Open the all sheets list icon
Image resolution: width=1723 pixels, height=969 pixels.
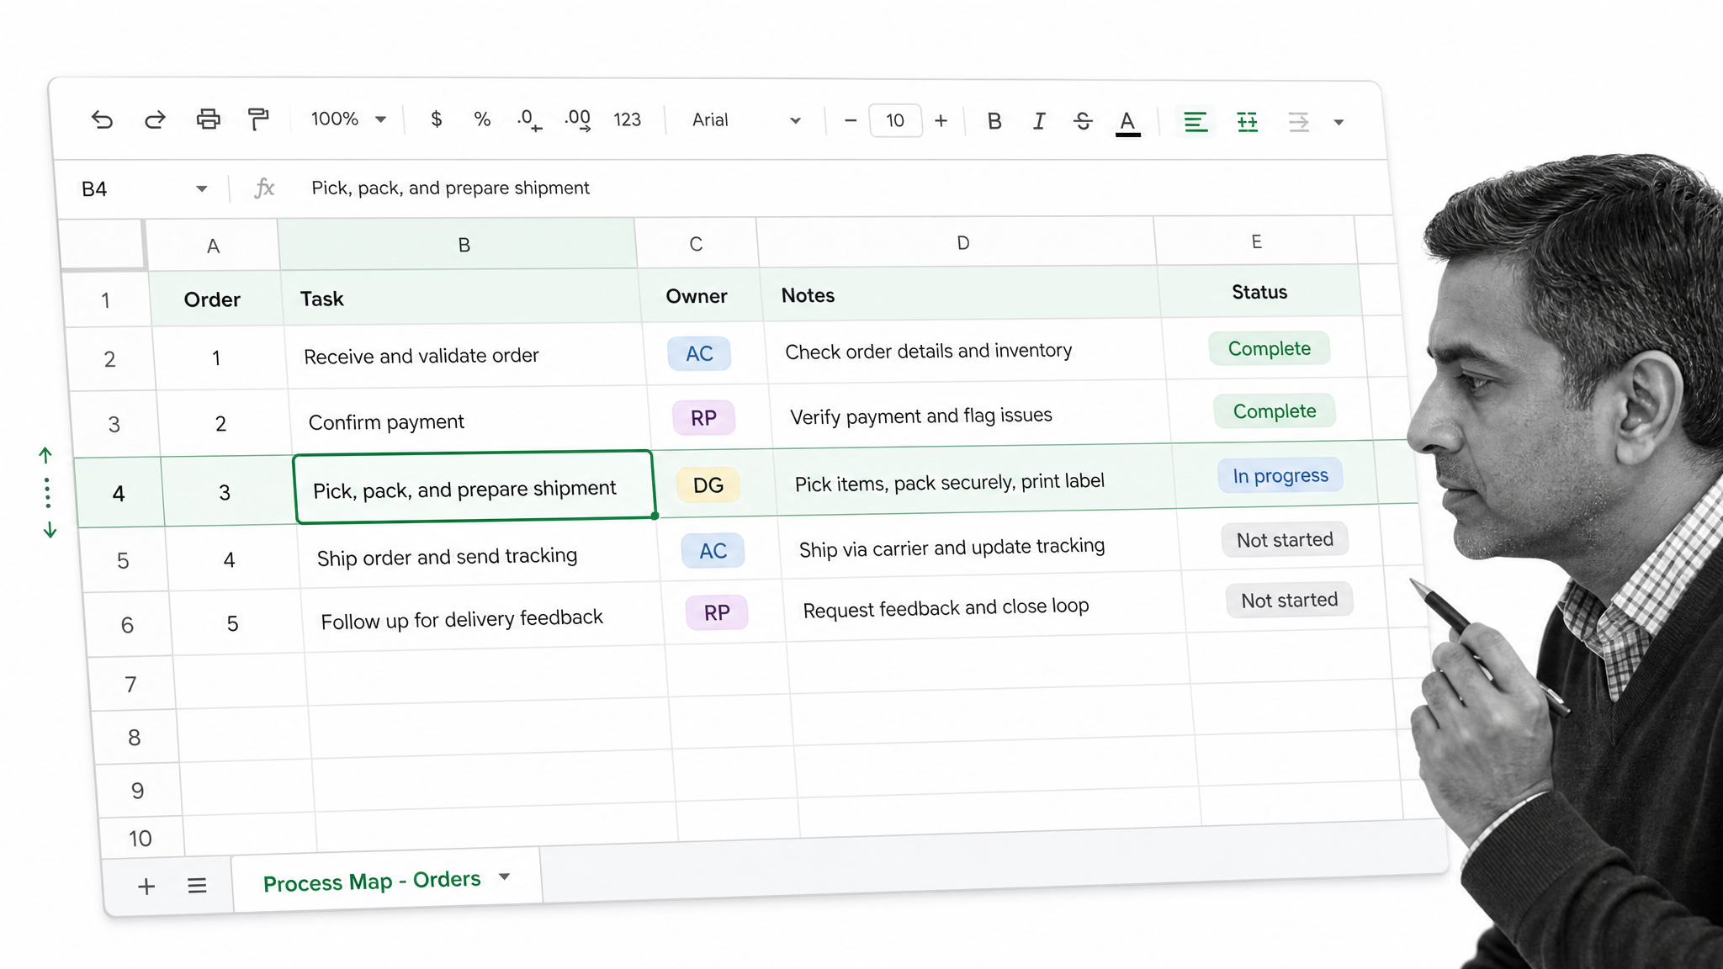[197, 886]
